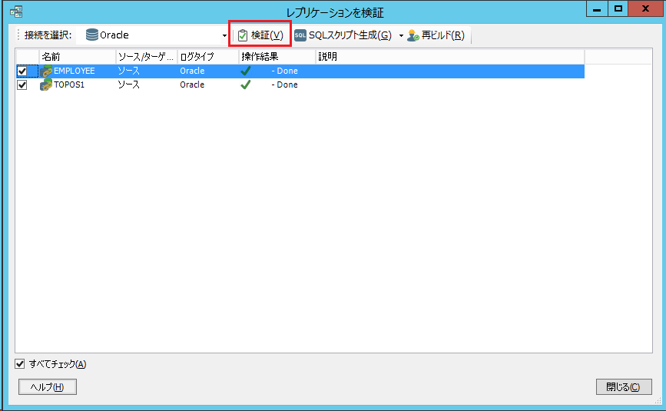This screenshot has height=411, width=666.
Task: Click the green checkmark in EMPLOYEE row
Action: (x=246, y=71)
